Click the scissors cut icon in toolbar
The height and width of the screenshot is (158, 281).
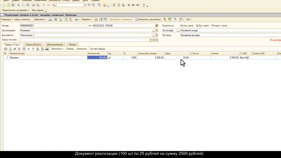click(x=18, y=5)
